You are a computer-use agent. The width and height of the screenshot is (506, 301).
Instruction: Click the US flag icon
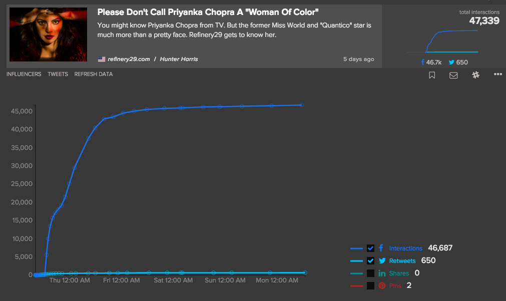(x=102, y=59)
